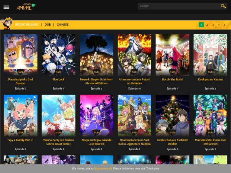This screenshot has height=173, width=231.
Task: Click Berserk: Ougon Jidai-hen title link
Action: pyautogui.click(x=97, y=81)
